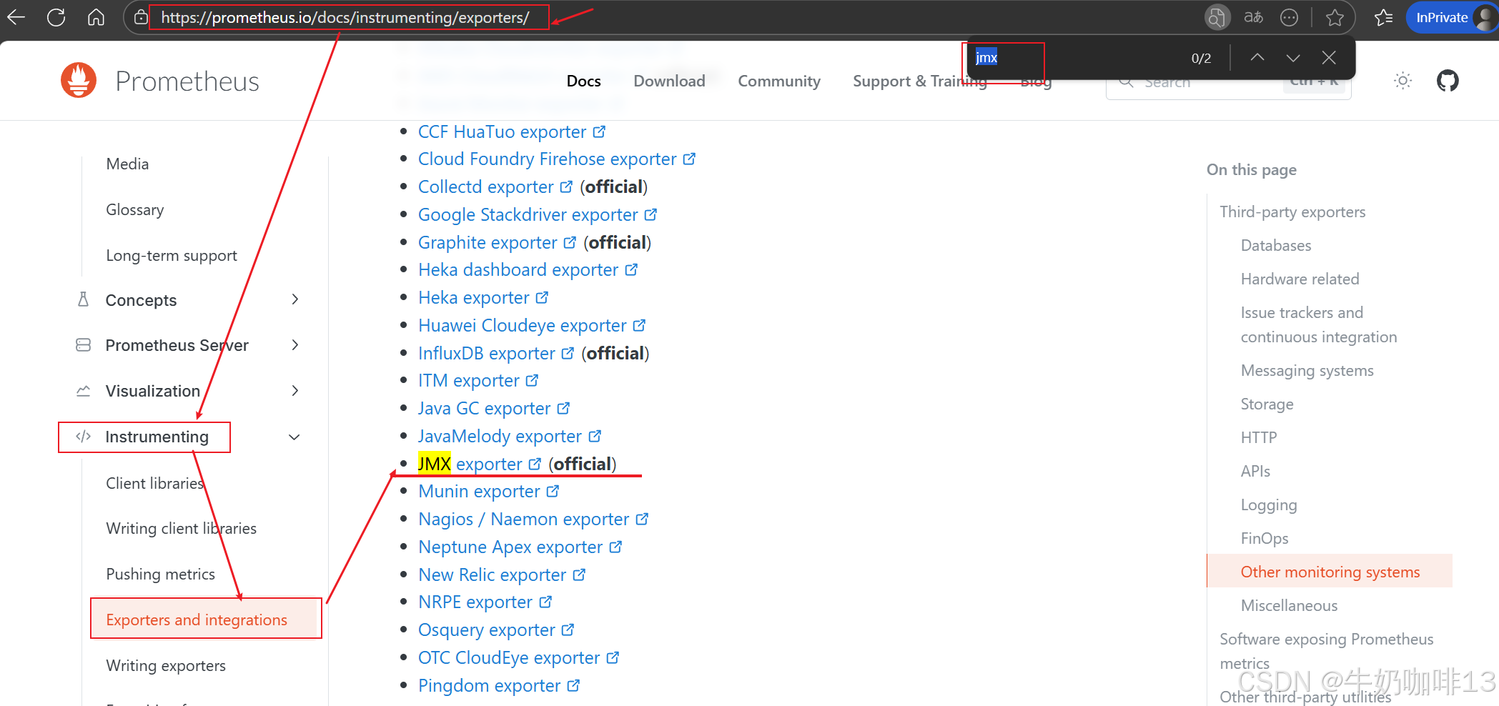This screenshot has width=1499, height=706.
Task: Close the find bar
Action: [x=1329, y=58]
